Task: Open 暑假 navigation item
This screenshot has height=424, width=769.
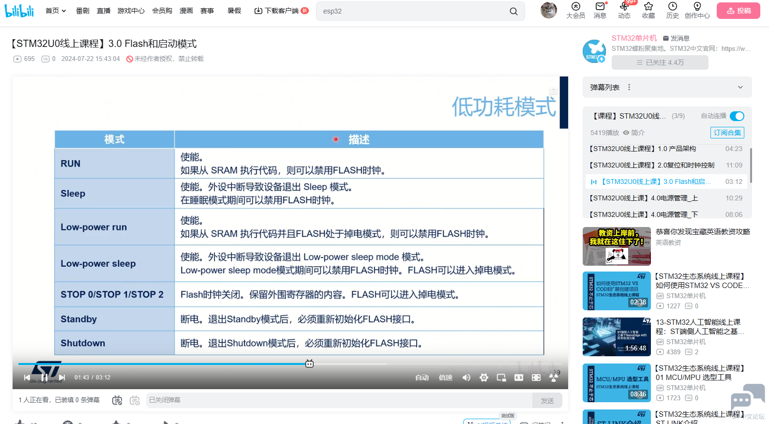Action: pos(234,11)
